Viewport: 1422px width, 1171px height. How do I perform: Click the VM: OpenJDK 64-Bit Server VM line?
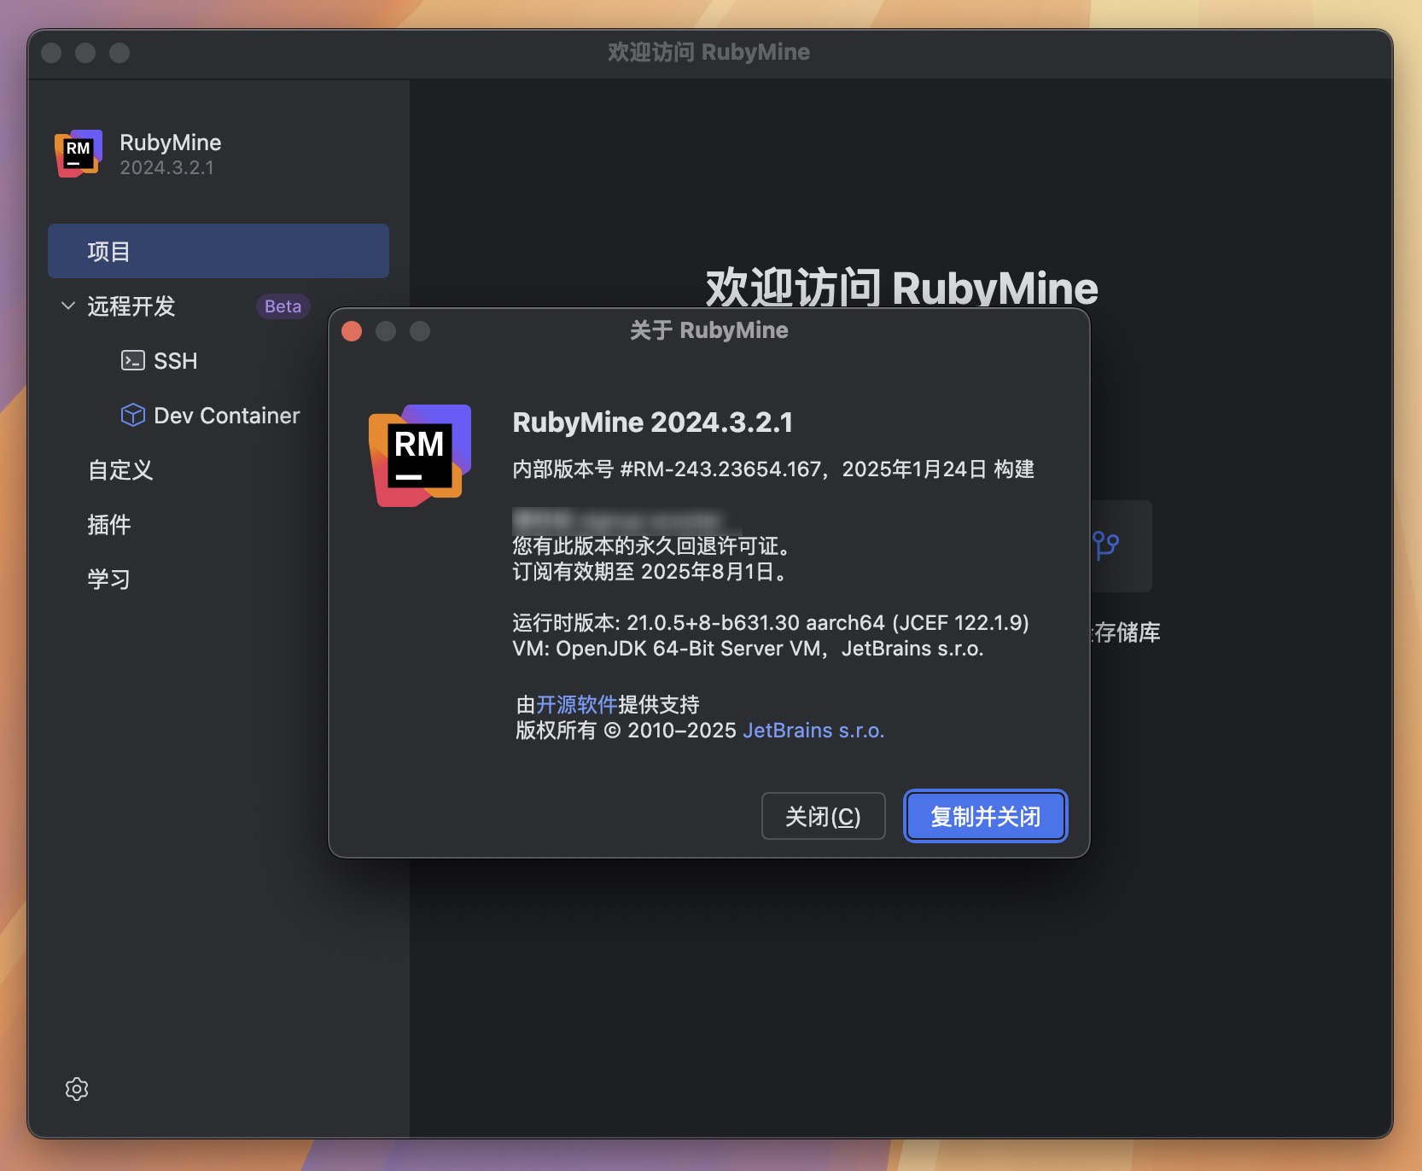(x=748, y=648)
